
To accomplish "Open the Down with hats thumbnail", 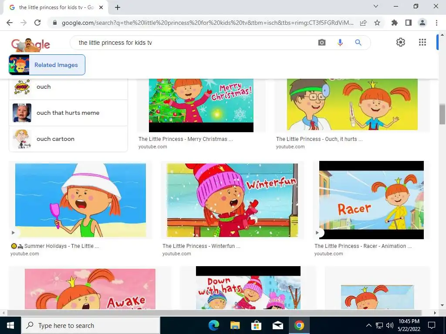I will 248,287.
